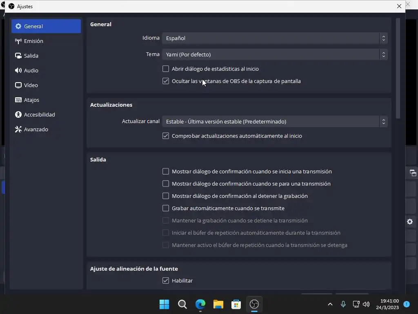Open the Emisión settings section
418x314 pixels.
pyautogui.click(x=46, y=41)
